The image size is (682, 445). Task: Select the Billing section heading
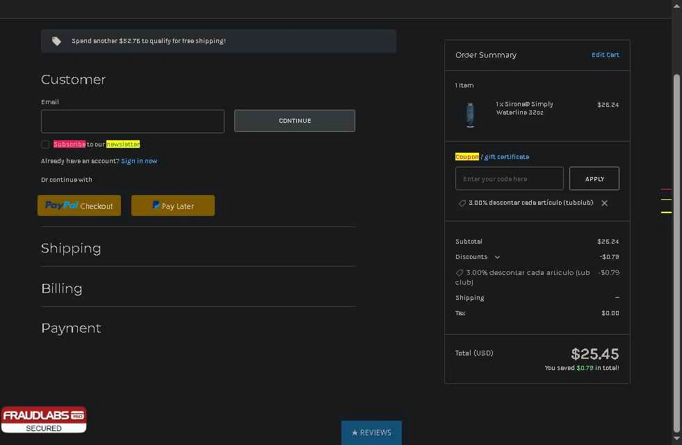pos(61,288)
